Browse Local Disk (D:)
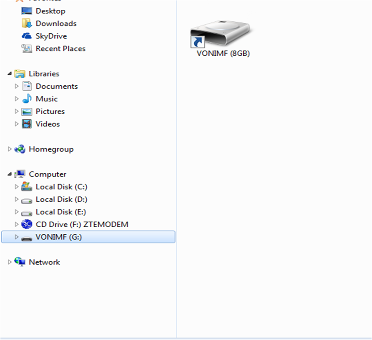Image resolution: width=372 pixels, height=340 pixels. (61, 199)
